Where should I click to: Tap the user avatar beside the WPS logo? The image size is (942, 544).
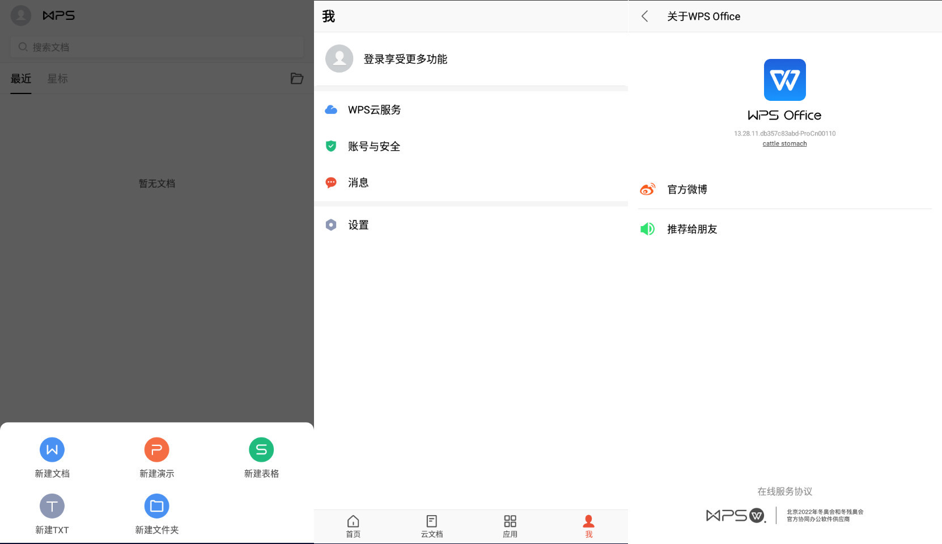[21, 15]
